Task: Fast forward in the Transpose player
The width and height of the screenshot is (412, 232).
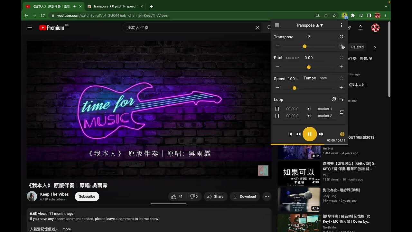Action: click(x=321, y=134)
